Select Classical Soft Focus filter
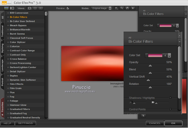 [25, 38]
